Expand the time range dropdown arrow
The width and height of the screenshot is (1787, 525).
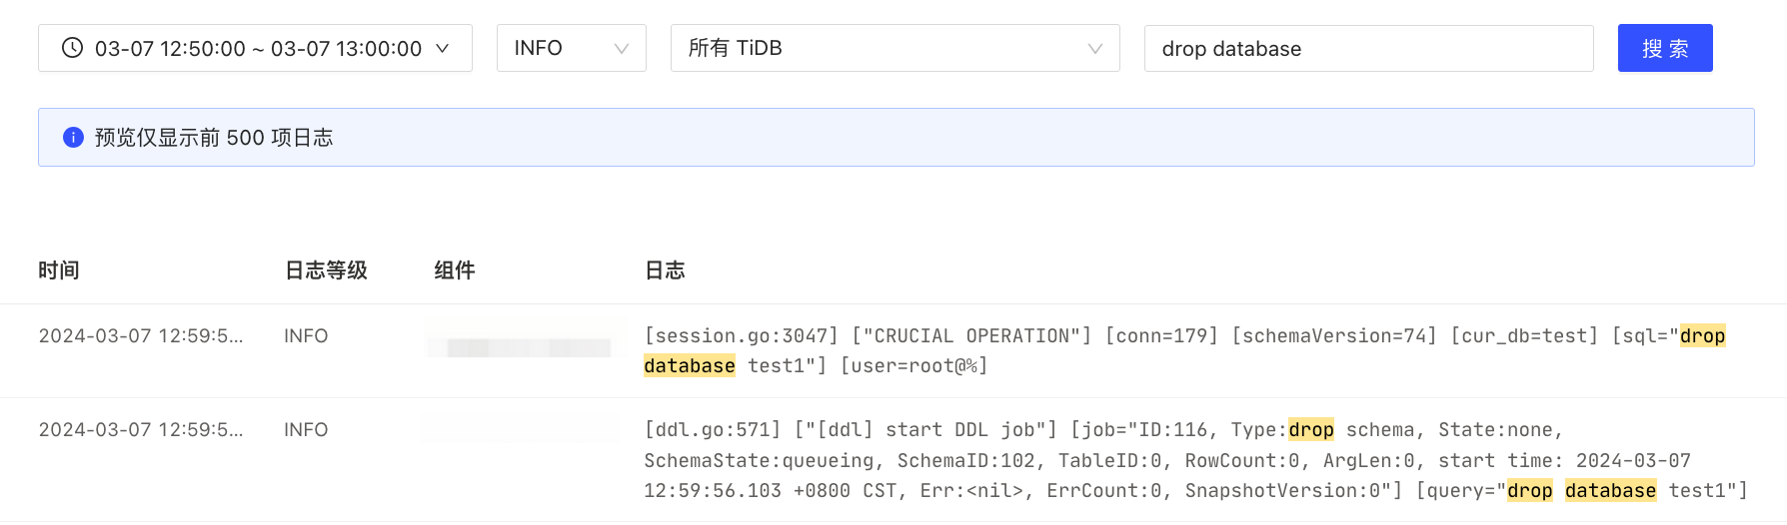click(x=442, y=48)
